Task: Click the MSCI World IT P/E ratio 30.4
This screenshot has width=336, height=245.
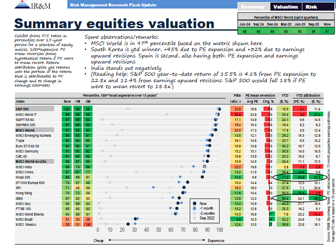Action: click(237, 115)
